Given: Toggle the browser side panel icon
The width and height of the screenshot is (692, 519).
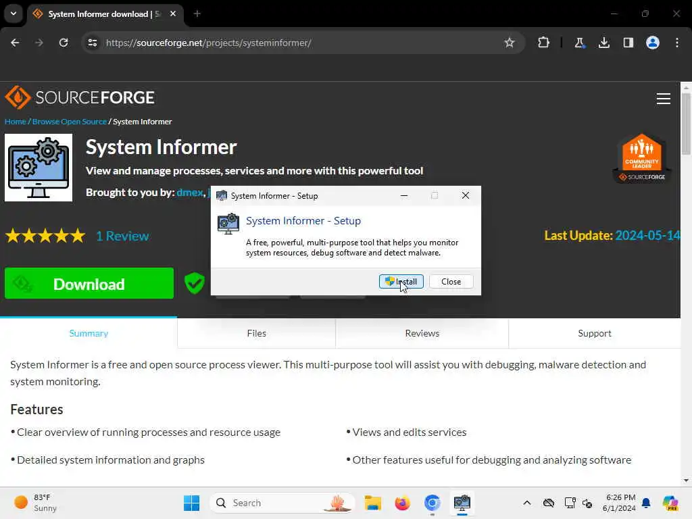Looking at the screenshot, I should (628, 43).
